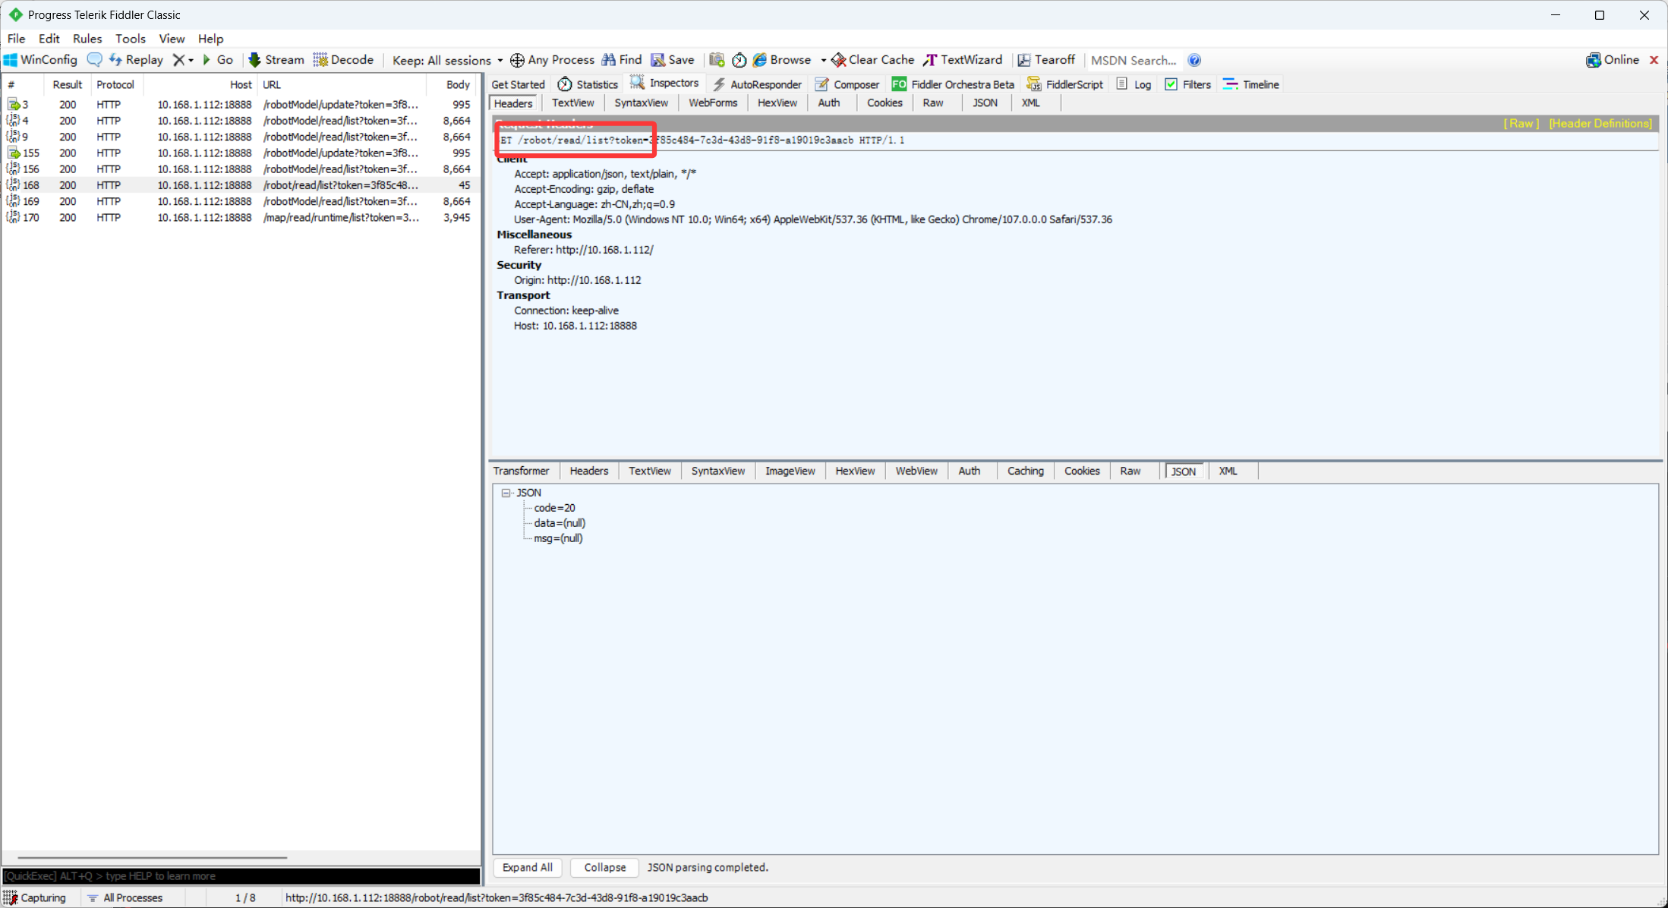Select data=(null) JSON node
The width and height of the screenshot is (1668, 908).
click(560, 523)
